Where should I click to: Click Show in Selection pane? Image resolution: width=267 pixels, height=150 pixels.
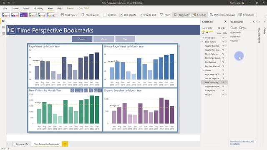[x=219, y=33]
